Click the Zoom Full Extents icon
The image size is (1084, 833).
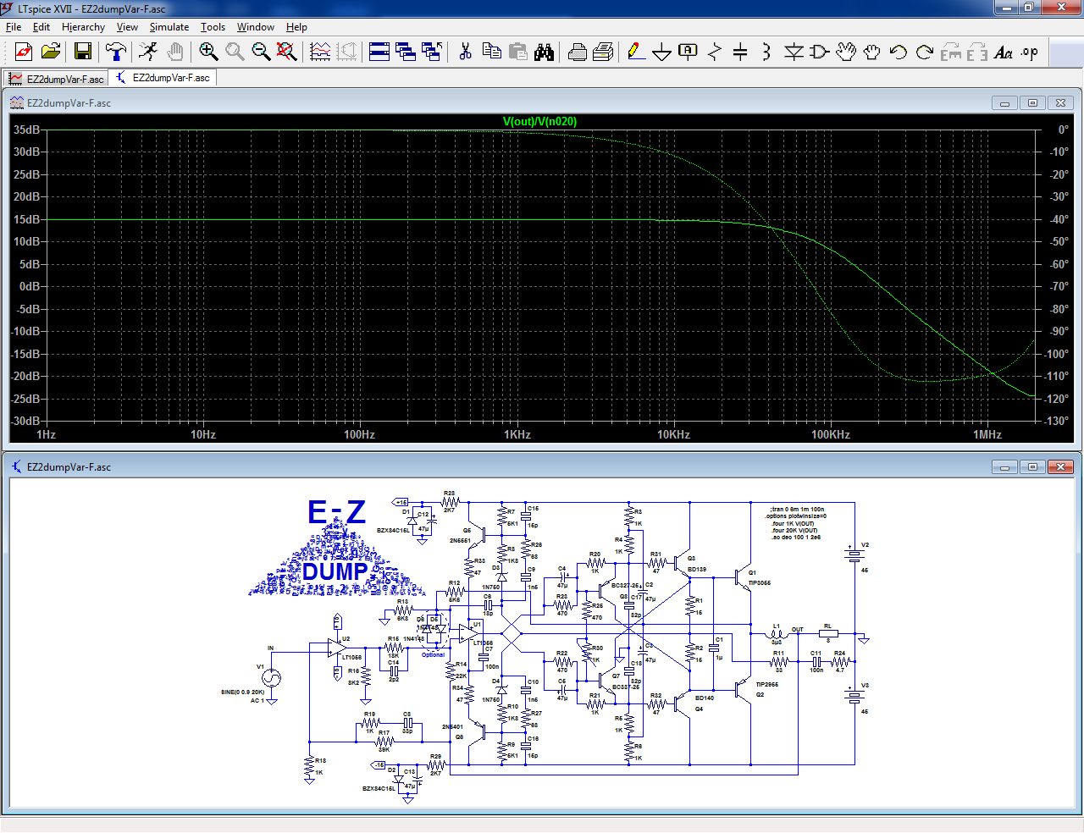point(287,52)
